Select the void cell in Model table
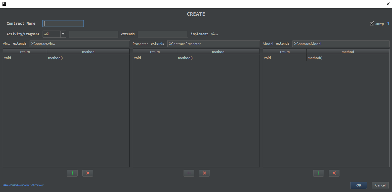This screenshot has width=392, height=192. point(285,58)
